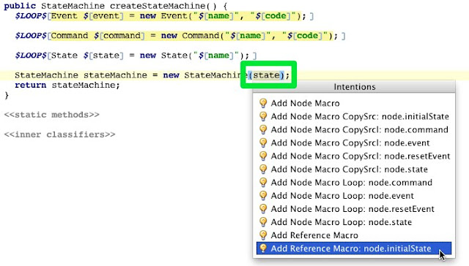Choose Add Node Macro CopySrcl: node.resetEvent
469x266 pixels.
pos(354,156)
